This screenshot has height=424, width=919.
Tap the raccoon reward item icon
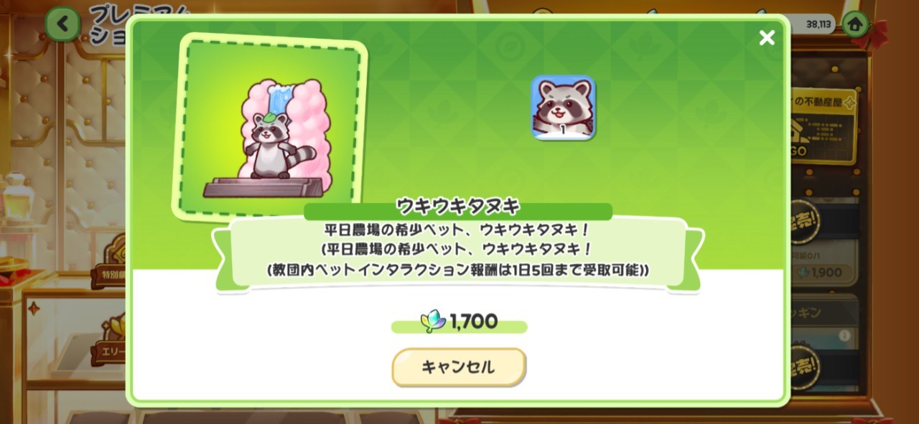(563, 108)
